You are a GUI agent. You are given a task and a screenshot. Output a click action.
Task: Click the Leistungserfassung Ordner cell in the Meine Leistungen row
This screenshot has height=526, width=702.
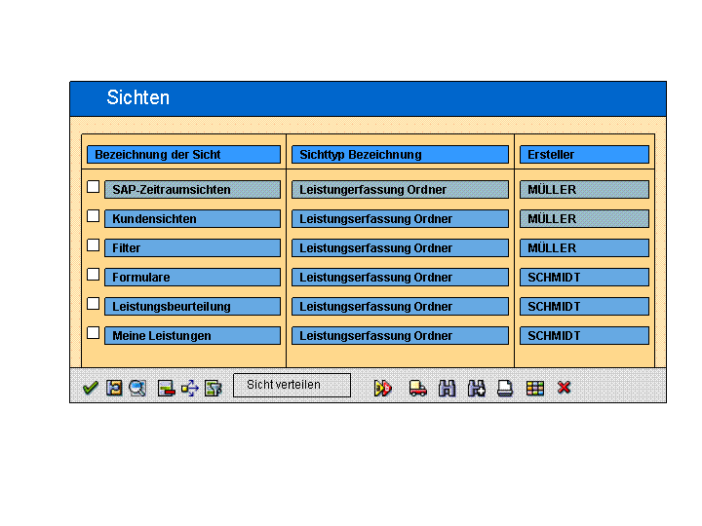coord(400,335)
